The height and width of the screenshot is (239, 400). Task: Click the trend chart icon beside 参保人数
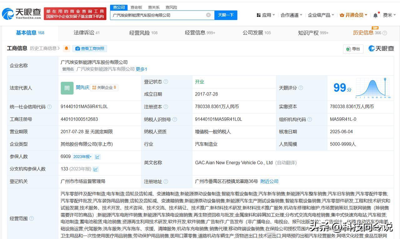tap(97, 157)
